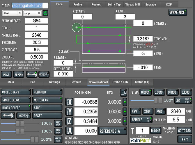Click the EXIT button

185,139
